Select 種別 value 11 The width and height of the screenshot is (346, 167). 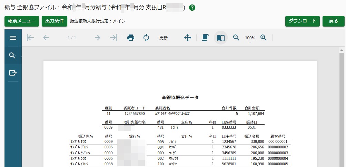108,114
